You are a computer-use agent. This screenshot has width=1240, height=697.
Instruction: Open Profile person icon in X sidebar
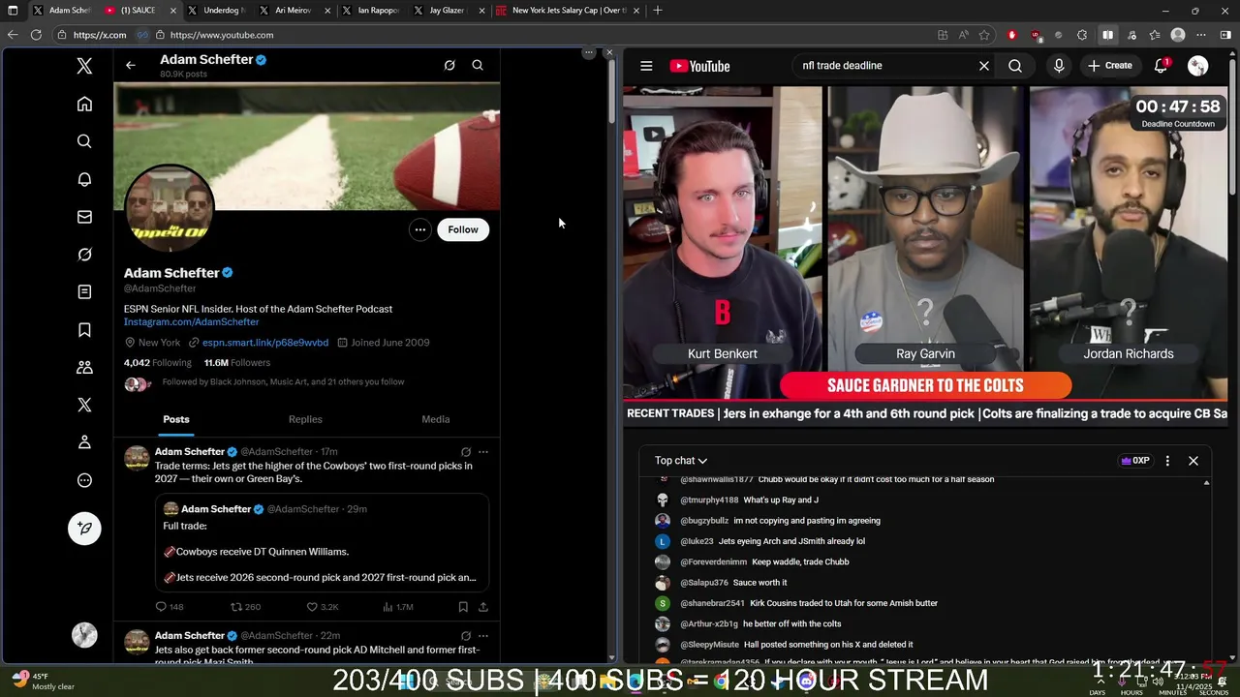(x=84, y=442)
